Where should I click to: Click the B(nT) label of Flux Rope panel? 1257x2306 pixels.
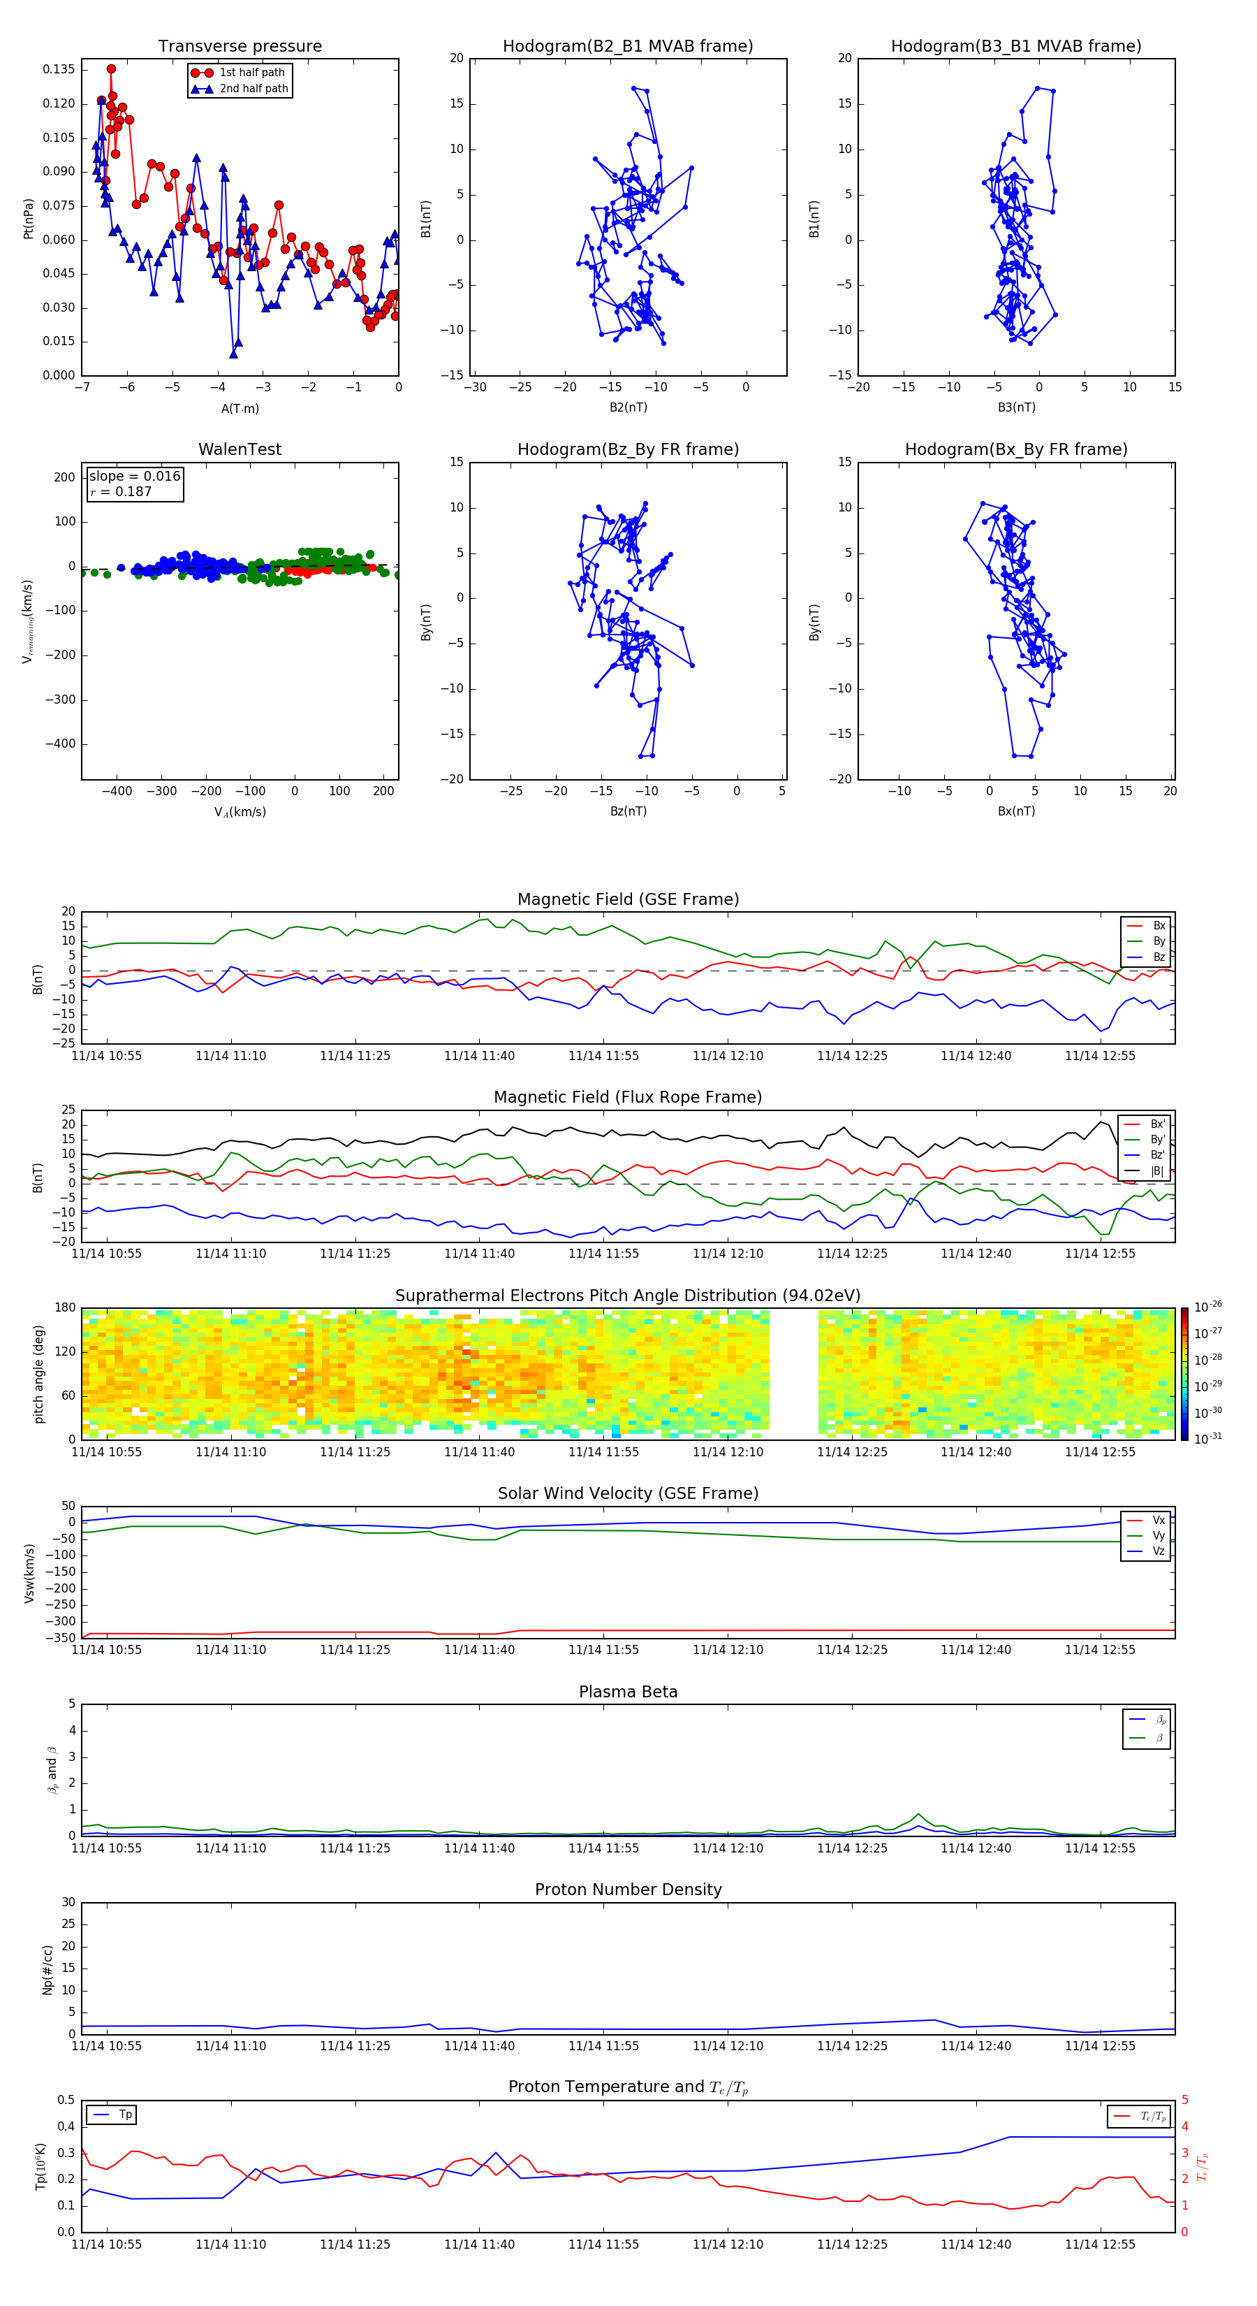click(x=38, y=1177)
